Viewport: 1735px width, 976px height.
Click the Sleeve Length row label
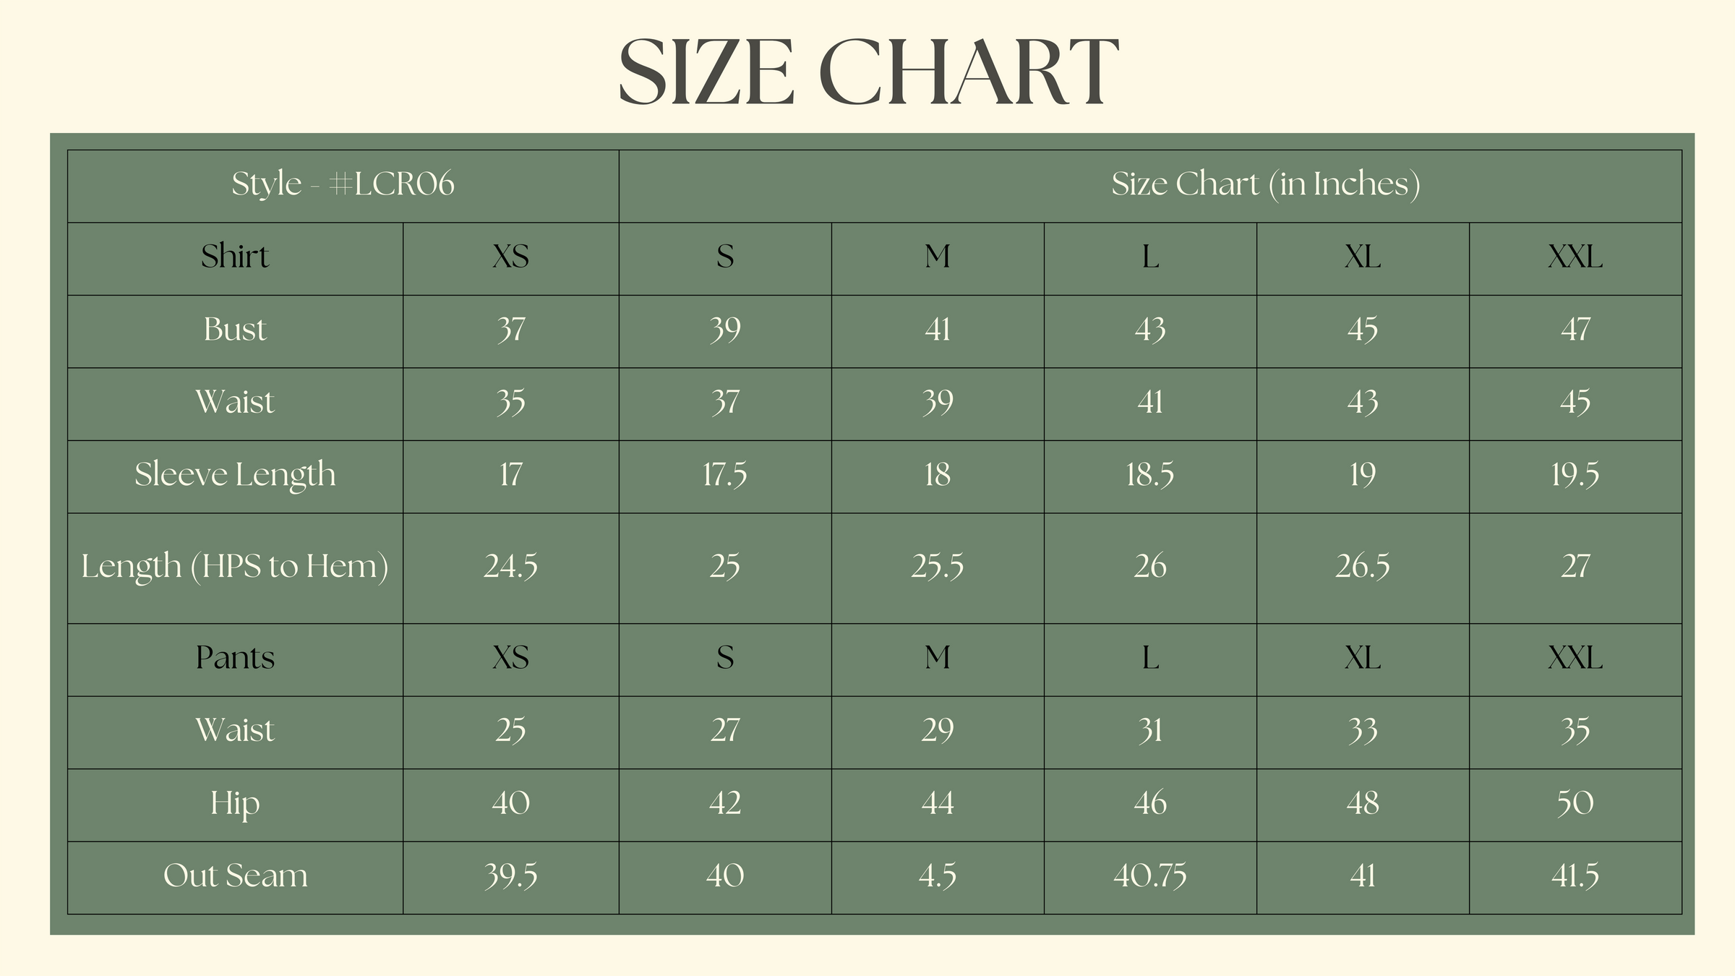235,476
